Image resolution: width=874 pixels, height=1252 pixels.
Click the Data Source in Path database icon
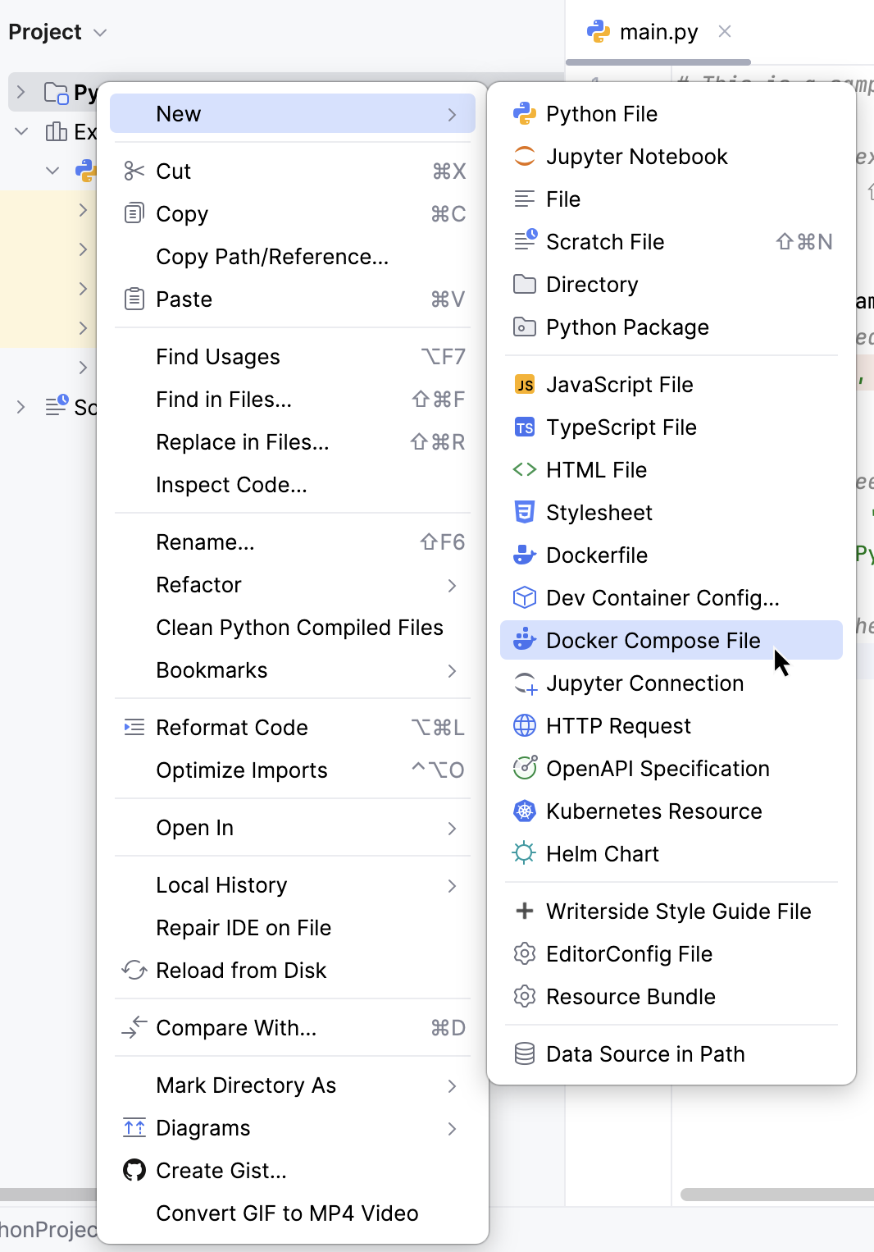tap(525, 1054)
